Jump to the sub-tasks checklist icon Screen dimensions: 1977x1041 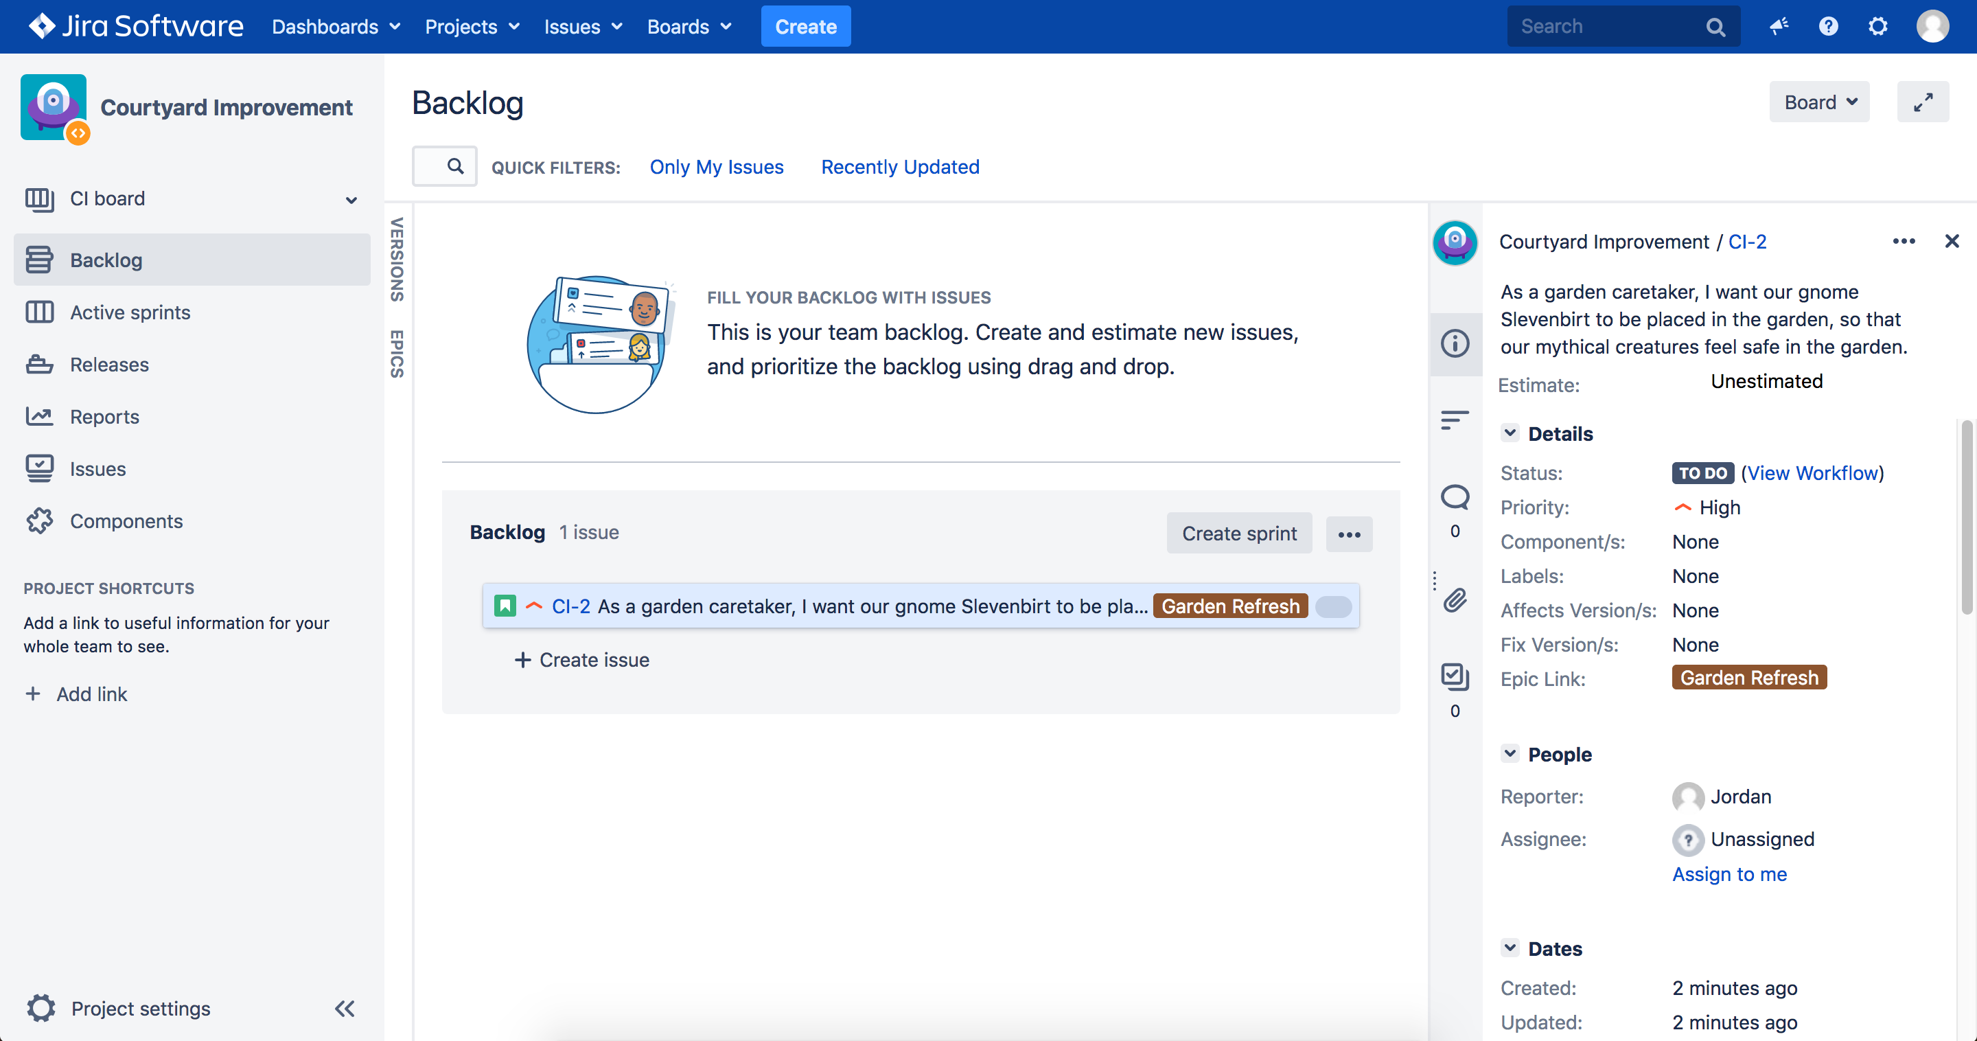click(x=1455, y=676)
